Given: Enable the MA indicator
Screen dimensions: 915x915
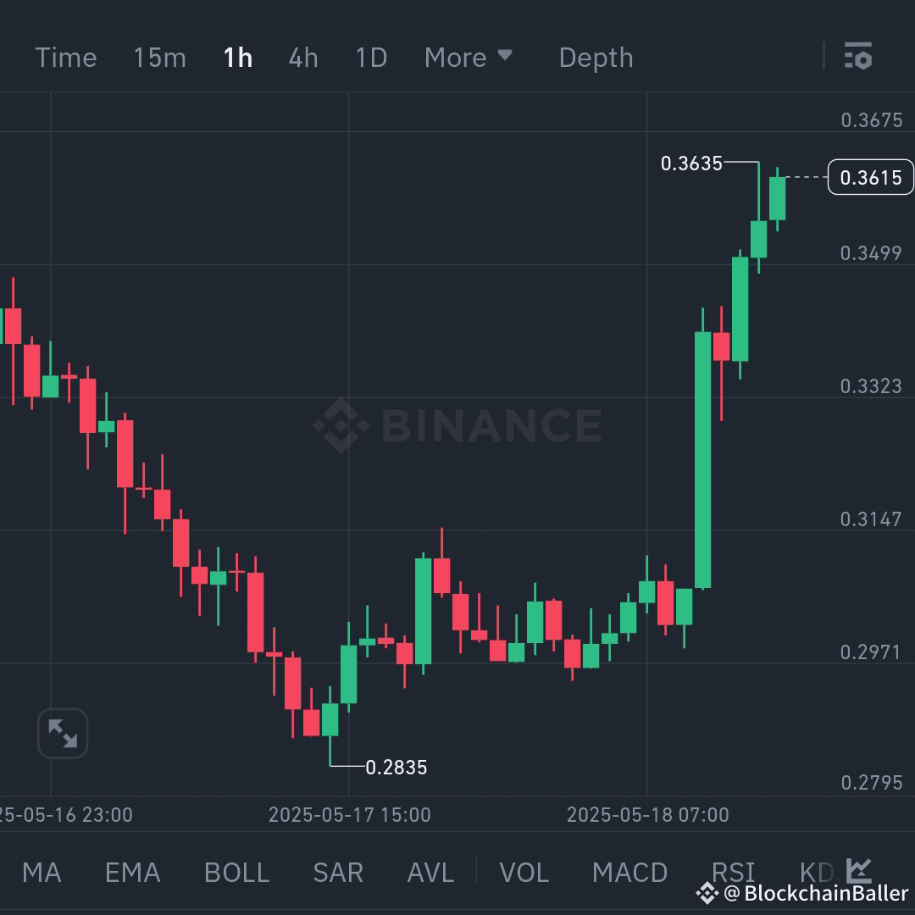Looking at the screenshot, I should click(x=42, y=871).
